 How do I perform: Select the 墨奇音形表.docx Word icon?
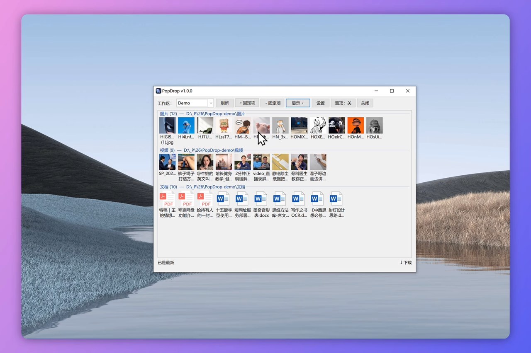[261, 199]
